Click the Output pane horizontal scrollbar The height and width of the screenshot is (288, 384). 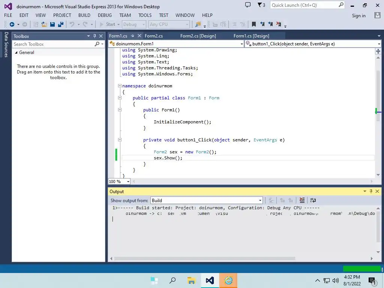tap(205, 258)
